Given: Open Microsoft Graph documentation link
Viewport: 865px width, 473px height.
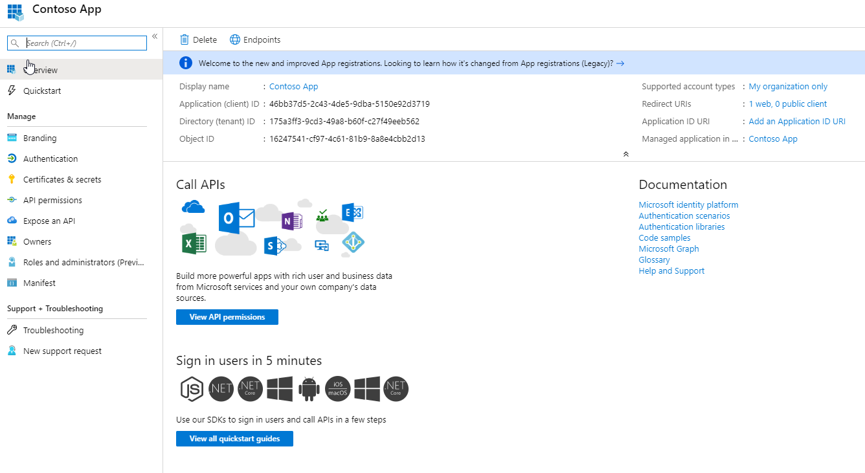Looking at the screenshot, I should click(x=669, y=248).
